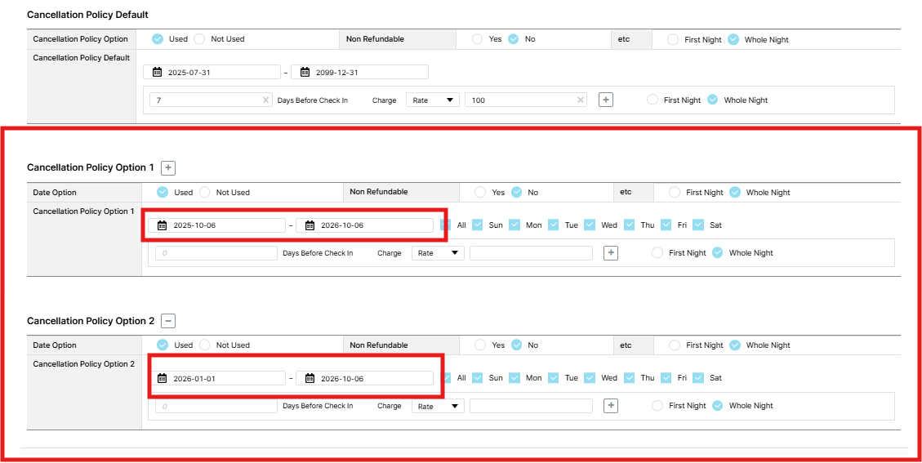922x463 pixels.
Task: Set Default Non Refundable to No
Action: (514, 39)
